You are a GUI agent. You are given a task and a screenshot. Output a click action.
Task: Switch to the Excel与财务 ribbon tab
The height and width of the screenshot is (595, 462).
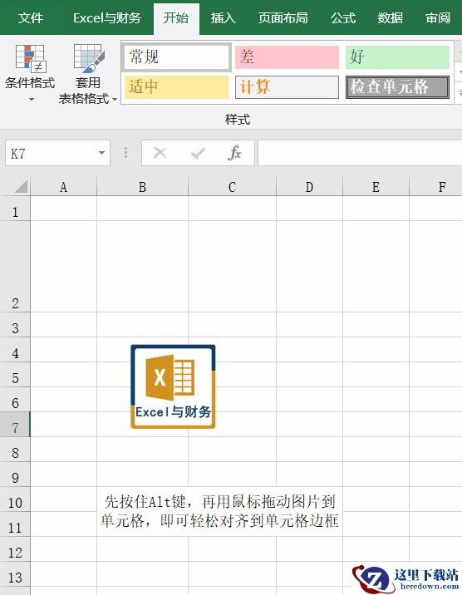107,17
